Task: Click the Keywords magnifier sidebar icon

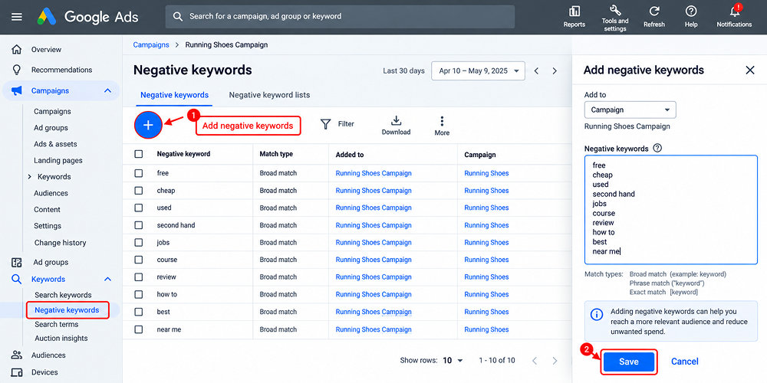Action: pos(17,279)
